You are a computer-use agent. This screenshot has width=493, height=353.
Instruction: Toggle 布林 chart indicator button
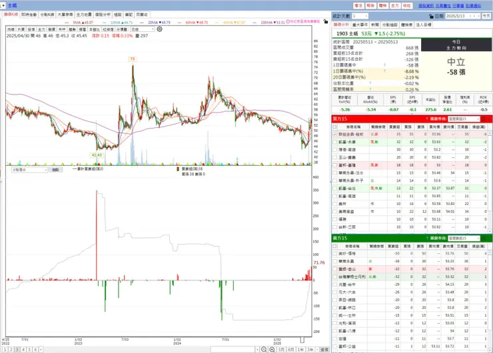coord(62,29)
